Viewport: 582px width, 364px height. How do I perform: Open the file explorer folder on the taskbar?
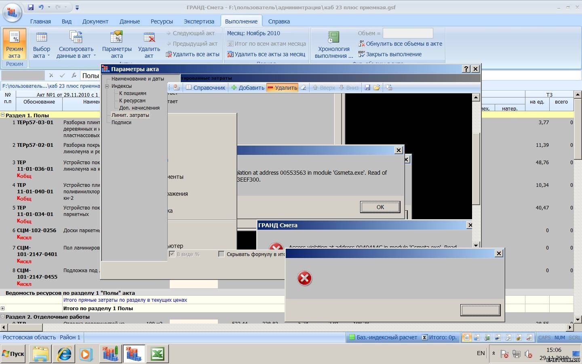click(41, 354)
